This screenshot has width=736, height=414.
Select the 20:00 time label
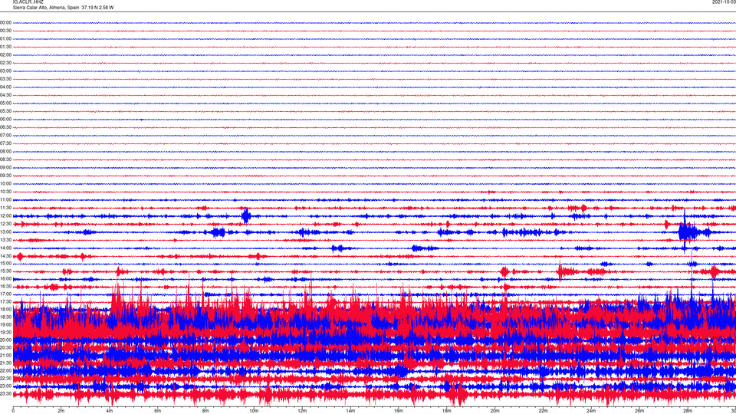point(5,340)
